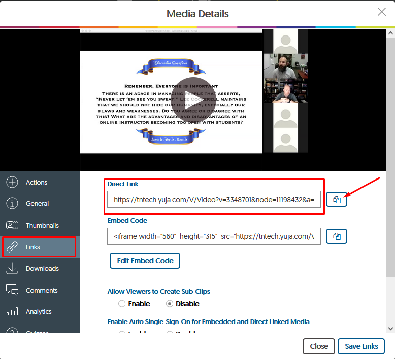Click the General info icon in sidebar
Viewport: 395px width, 359px height.
[x=12, y=204]
